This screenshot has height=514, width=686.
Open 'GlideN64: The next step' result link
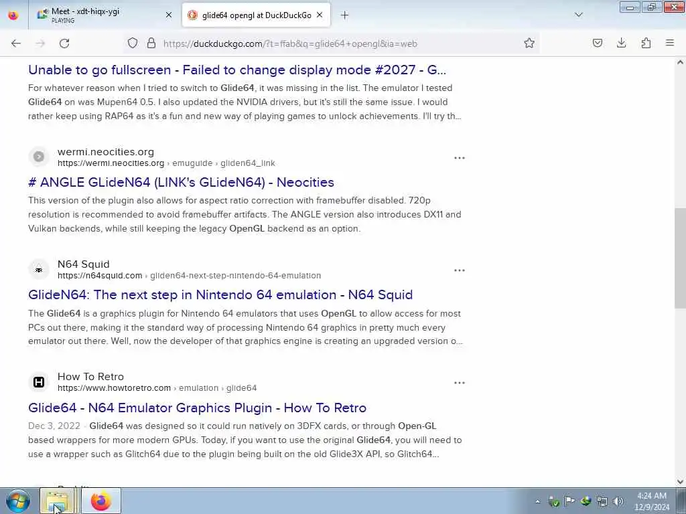click(220, 294)
